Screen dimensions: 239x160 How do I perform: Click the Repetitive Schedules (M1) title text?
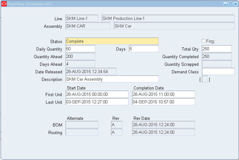[x=30, y=4]
